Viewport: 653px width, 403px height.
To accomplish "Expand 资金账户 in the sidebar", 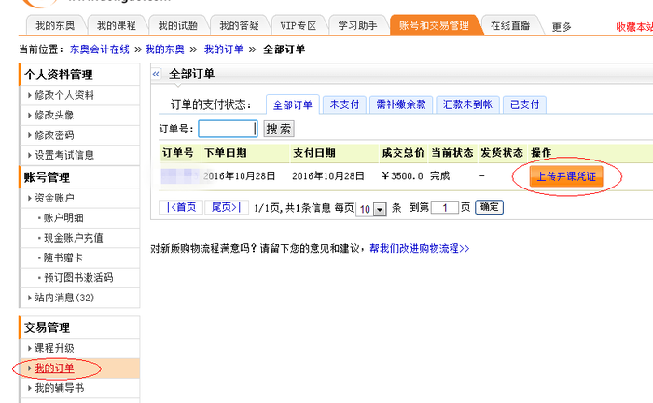I will [x=54, y=198].
